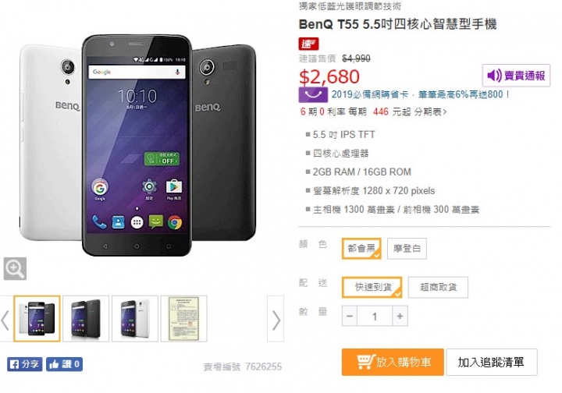The width and height of the screenshot is (562, 393).
Task: Select the 都會黑 color option
Action: (x=361, y=249)
